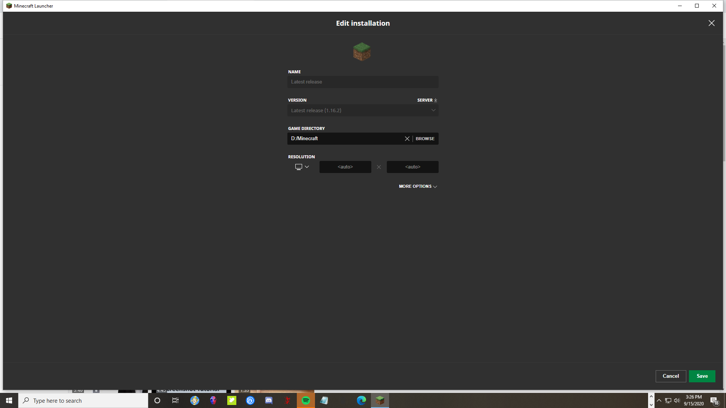Click the taskbar search box
The image size is (726, 408).
tap(83, 400)
